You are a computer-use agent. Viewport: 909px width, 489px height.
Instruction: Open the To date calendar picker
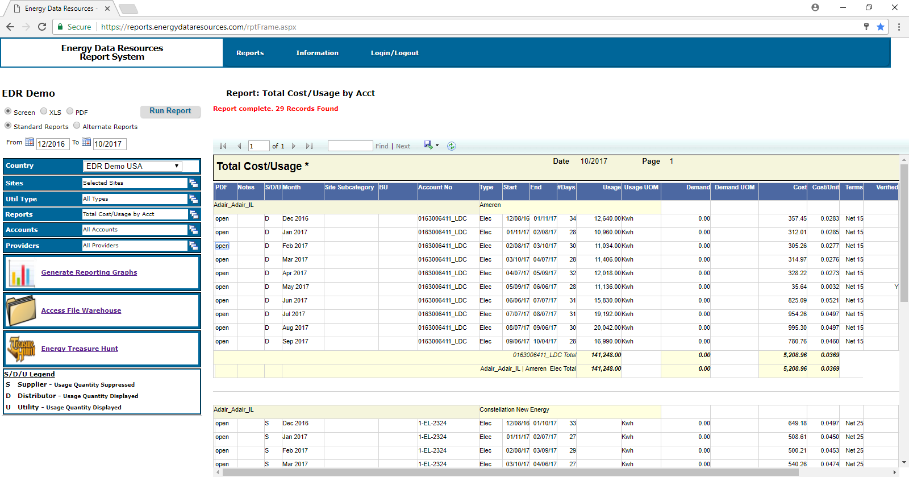tap(86, 142)
